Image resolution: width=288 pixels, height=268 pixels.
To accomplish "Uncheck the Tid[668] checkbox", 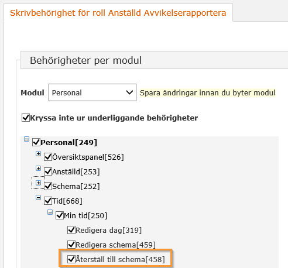I will tap(48, 201).
